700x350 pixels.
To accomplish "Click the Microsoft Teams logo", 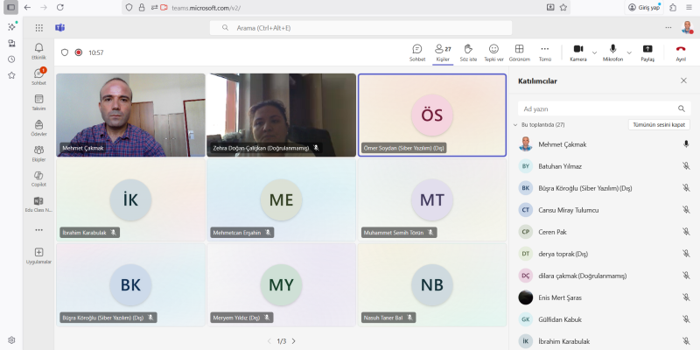I will pyautogui.click(x=59, y=28).
